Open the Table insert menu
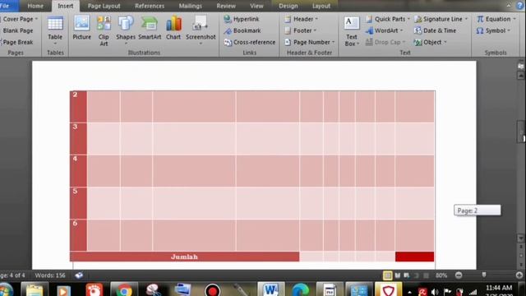Screen dimensions: 526x296 tap(55, 31)
